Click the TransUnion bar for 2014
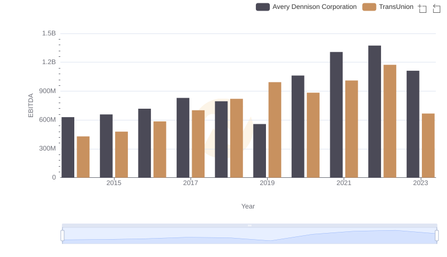The width and height of the screenshot is (447, 257). pyautogui.click(x=83, y=157)
